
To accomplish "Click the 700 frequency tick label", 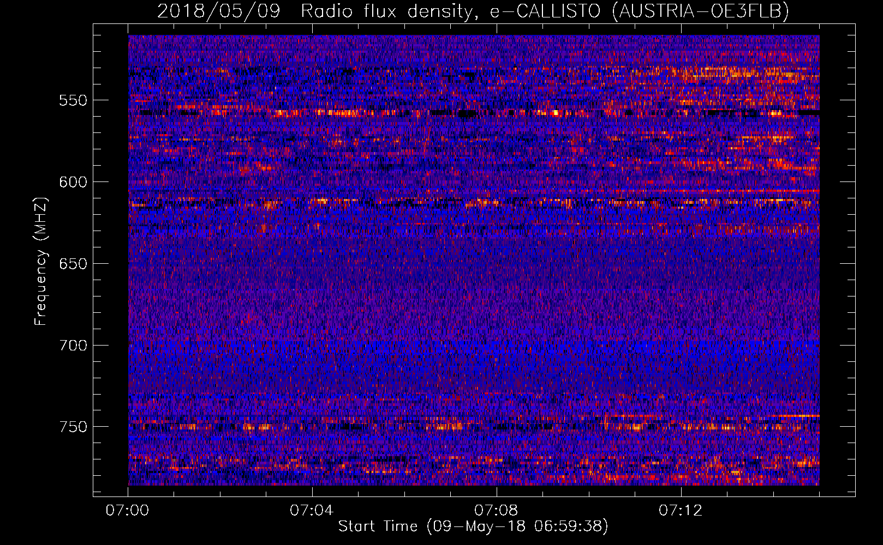I will coord(73,346).
